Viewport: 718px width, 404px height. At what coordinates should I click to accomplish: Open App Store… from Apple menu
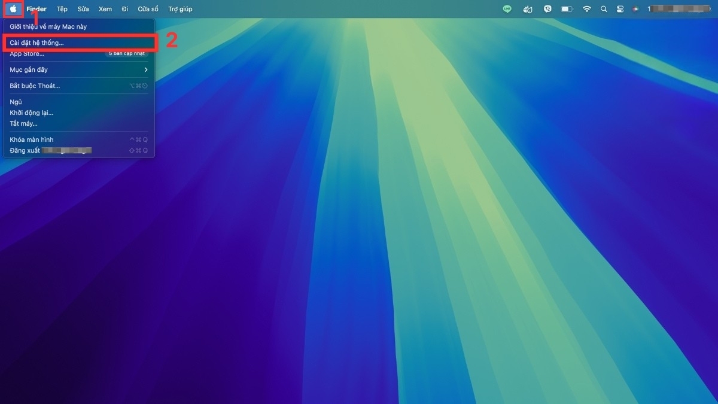coord(79,54)
